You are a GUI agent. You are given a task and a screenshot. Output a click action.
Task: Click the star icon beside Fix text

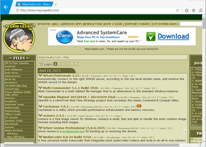pyautogui.click(x=192, y=139)
